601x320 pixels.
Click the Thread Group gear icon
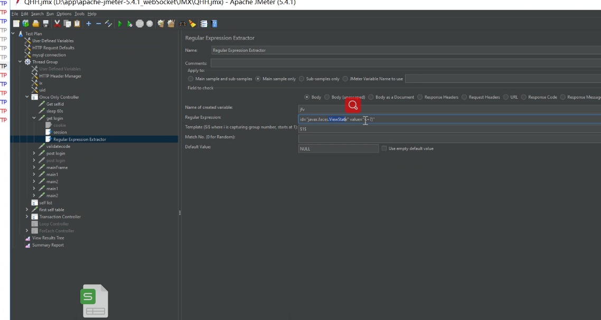[27, 62]
